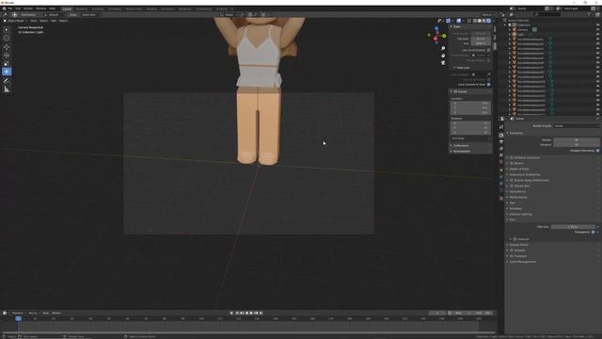Image resolution: width=602 pixels, height=339 pixels.
Task: Enable Lock Camera to View checkbox
Action: 489,84
